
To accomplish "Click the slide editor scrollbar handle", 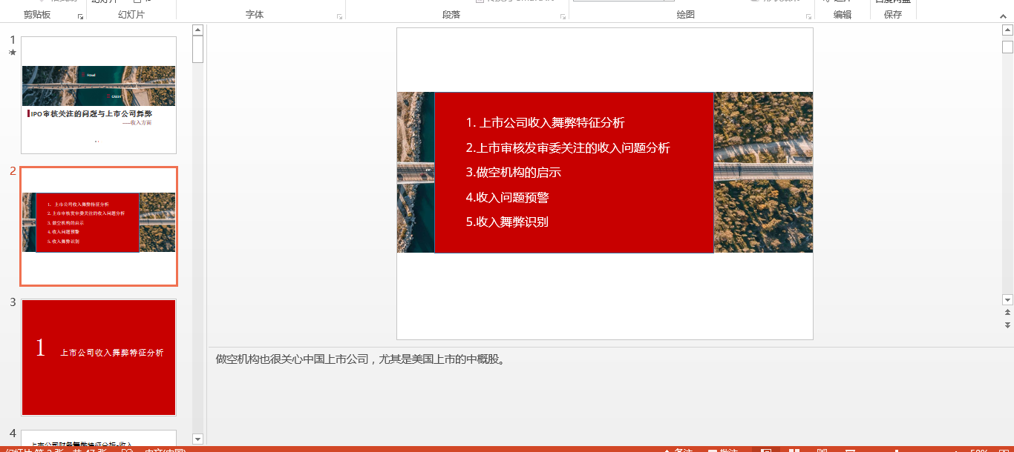I will click(1007, 47).
